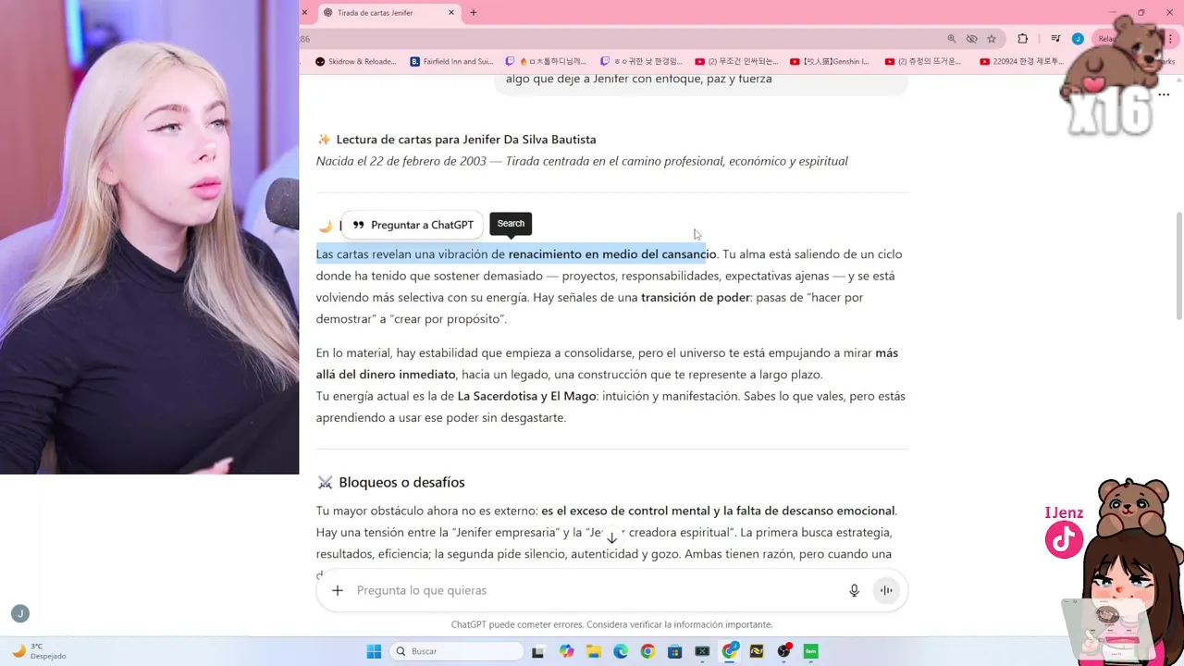Viewport: 1184px width, 666px height.
Task: Click the taskbar Buscar search box
Action: pyautogui.click(x=457, y=651)
